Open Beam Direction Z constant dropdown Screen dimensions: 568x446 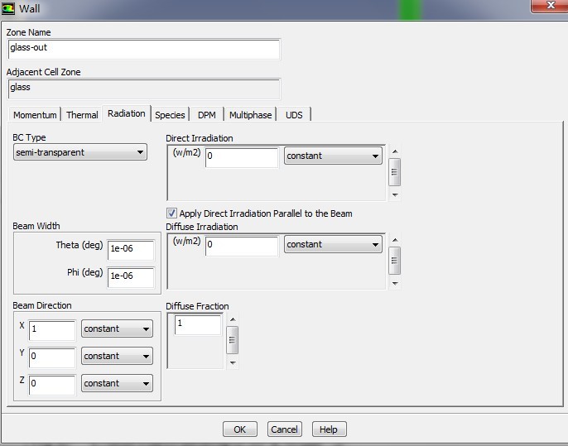(117, 384)
